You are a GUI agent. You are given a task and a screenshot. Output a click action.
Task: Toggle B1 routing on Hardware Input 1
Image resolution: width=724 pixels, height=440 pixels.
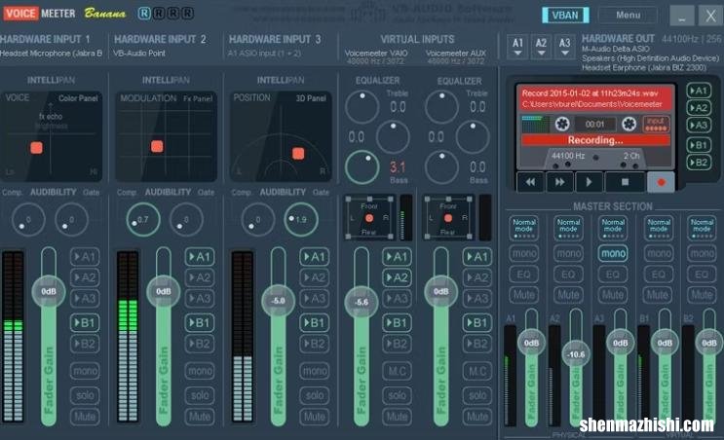(85, 323)
